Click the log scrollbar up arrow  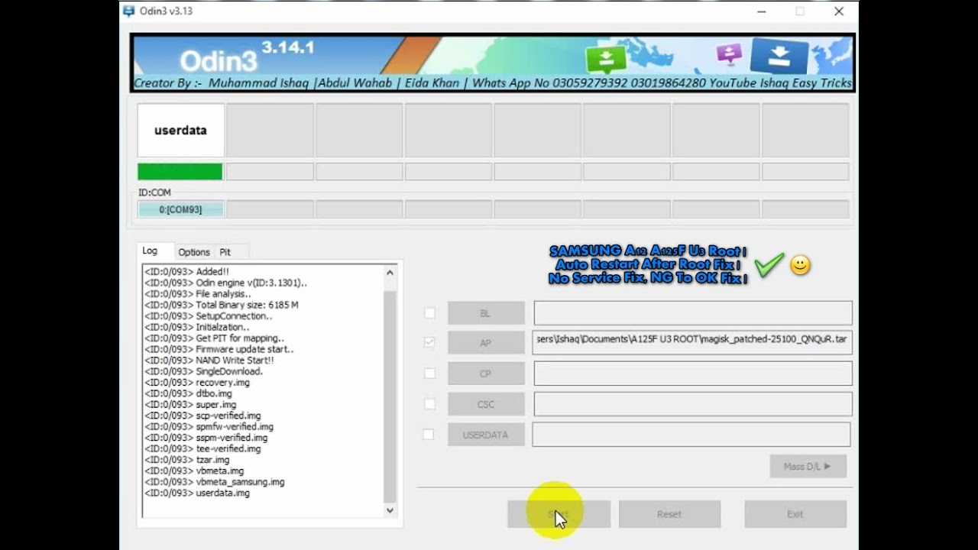coord(390,272)
